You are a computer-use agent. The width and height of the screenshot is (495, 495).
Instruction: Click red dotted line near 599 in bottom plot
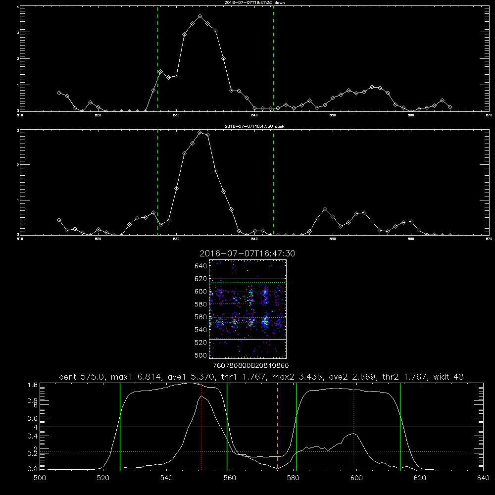pos(353,426)
